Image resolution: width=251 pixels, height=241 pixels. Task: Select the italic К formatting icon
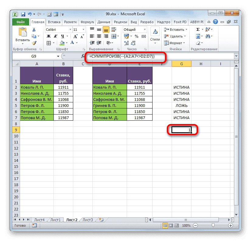[56, 36]
